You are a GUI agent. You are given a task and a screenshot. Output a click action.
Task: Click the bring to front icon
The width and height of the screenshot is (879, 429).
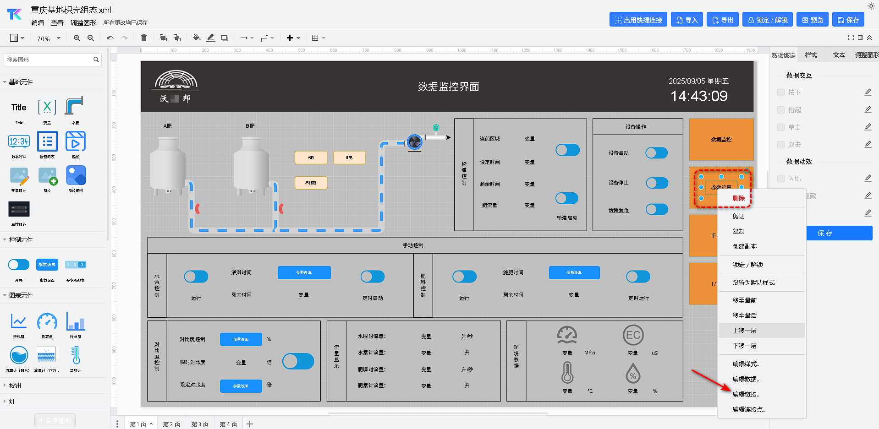[163, 38]
